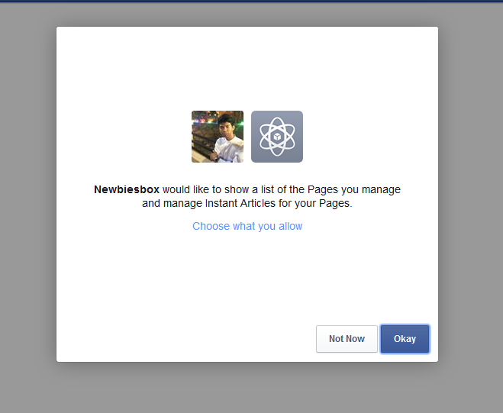
Task: Click the blue highlighted Okay button
Action: (405, 339)
